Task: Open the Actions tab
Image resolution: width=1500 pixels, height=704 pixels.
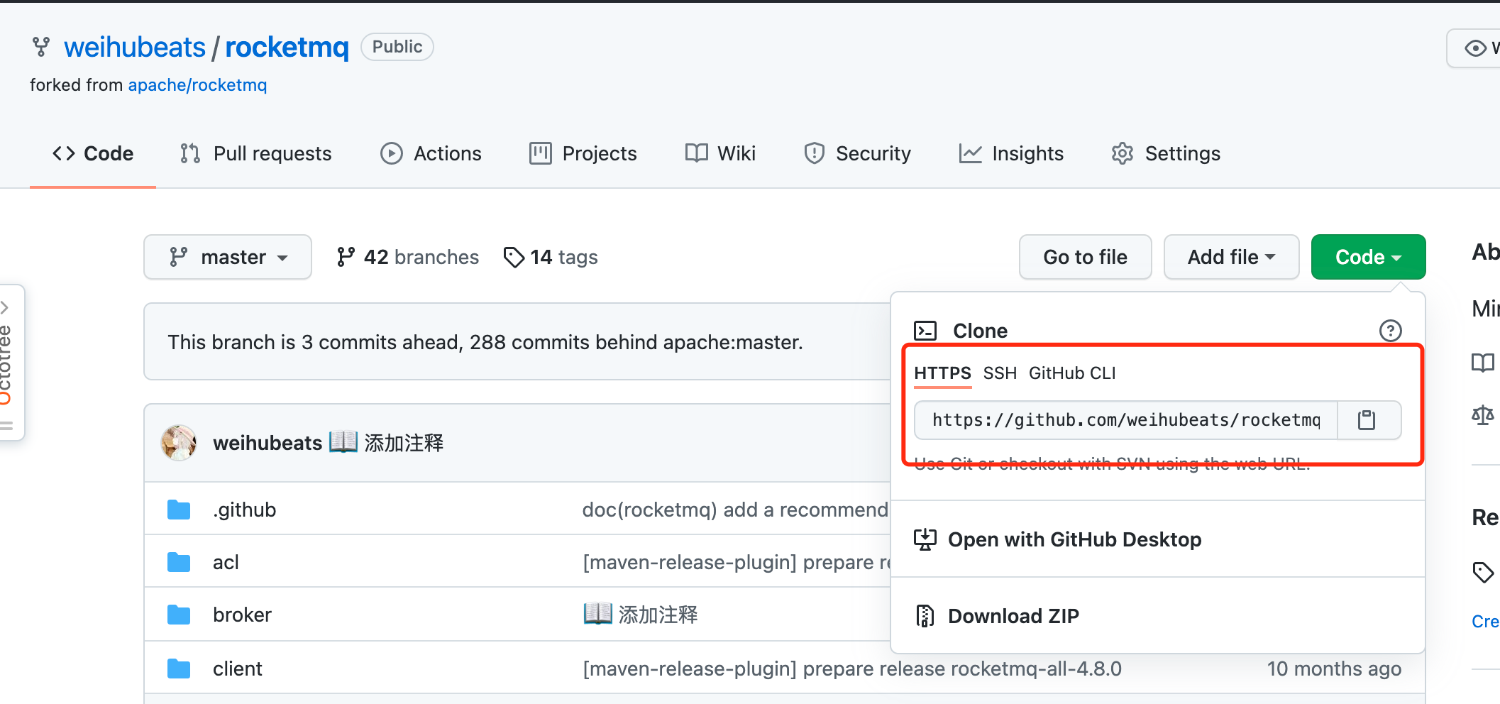Action: (431, 153)
